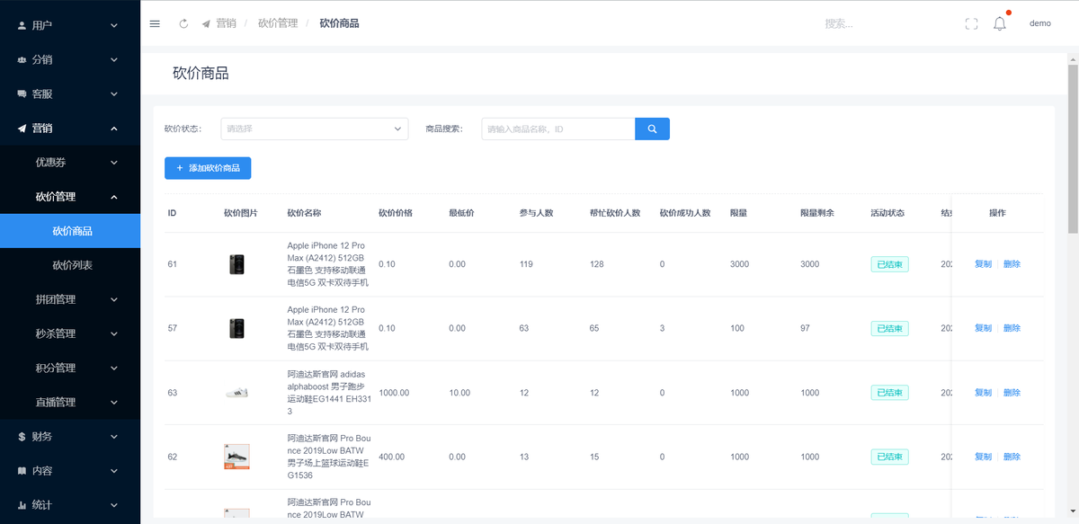Open the 砍价状态 dropdown selector
Image resolution: width=1079 pixels, height=524 pixels.
315,129
